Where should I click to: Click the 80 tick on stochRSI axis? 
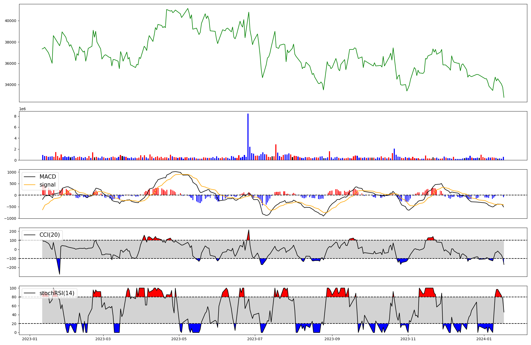(14, 297)
